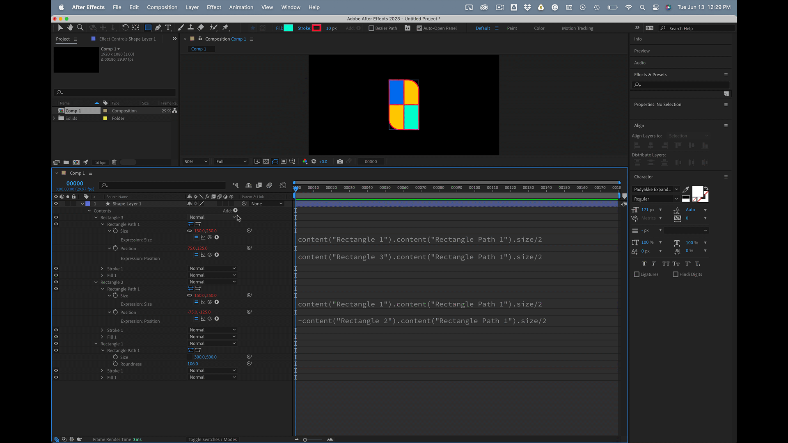The height and width of the screenshot is (443, 788).
Task: Enable the Ligatures checkbox
Action: (x=637, y=274)
